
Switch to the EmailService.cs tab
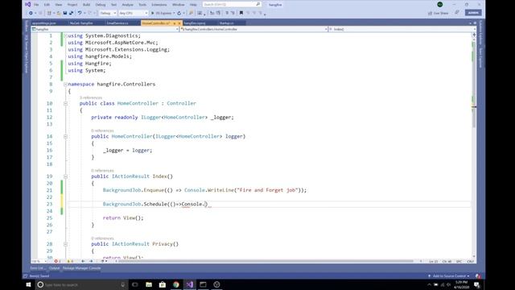click(x=117, y=23)
